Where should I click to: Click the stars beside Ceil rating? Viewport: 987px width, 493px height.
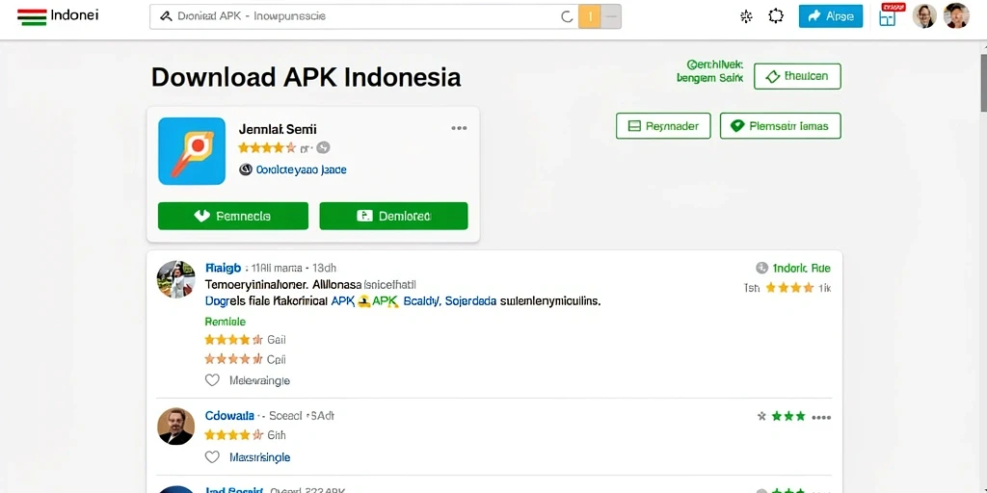[233, 360]
